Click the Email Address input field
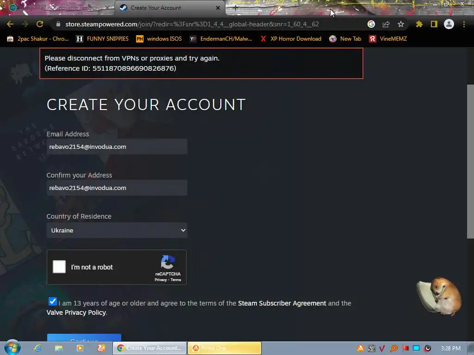The width and height of the screenshot is (474, 355). 117,147
